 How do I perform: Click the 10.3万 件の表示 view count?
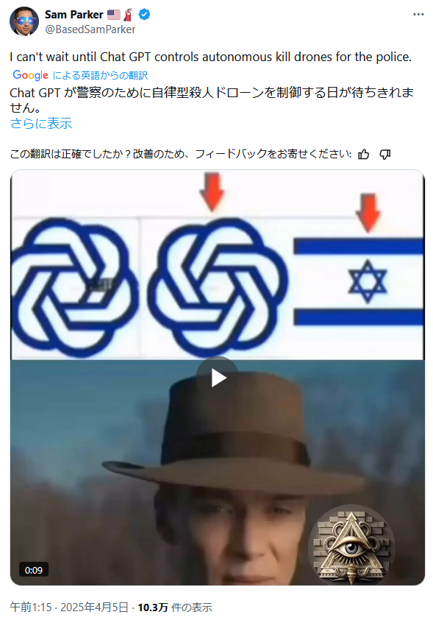[175, 607]
